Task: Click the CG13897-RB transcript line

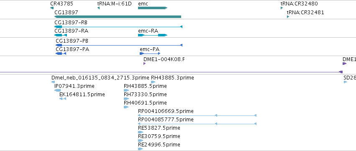Action: (x=118, y=27)
